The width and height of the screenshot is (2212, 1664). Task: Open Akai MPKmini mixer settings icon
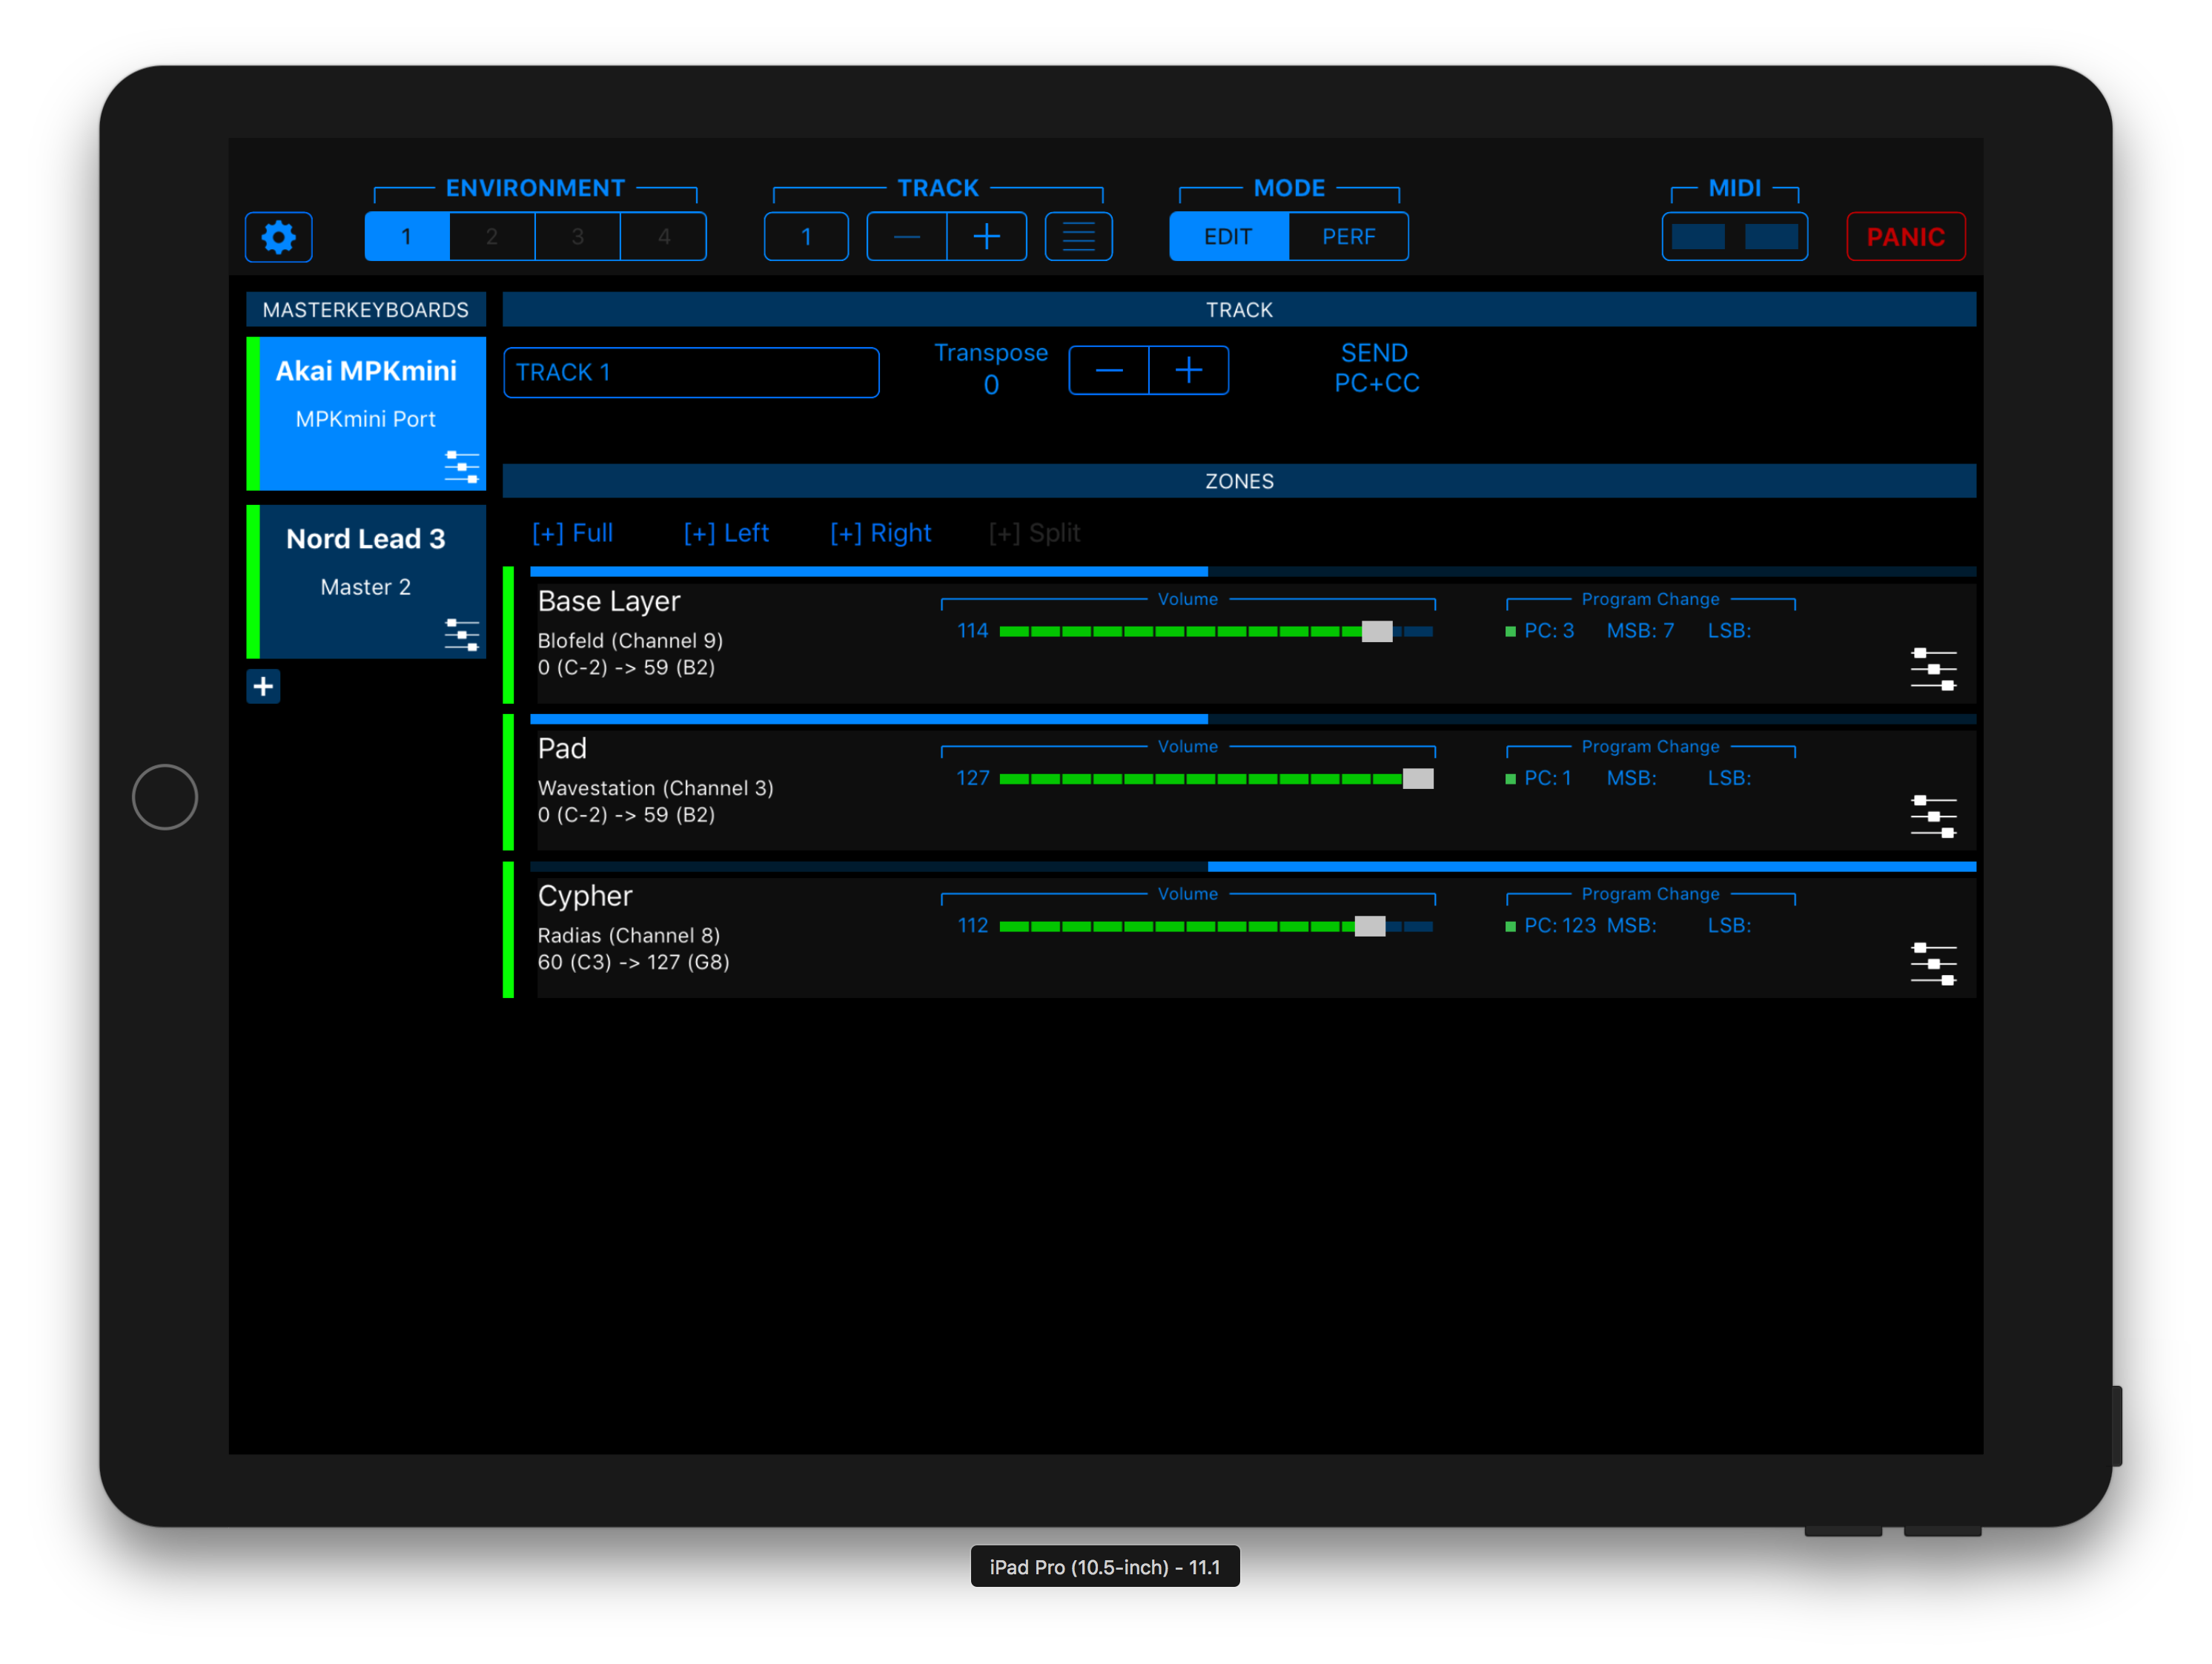461,466
